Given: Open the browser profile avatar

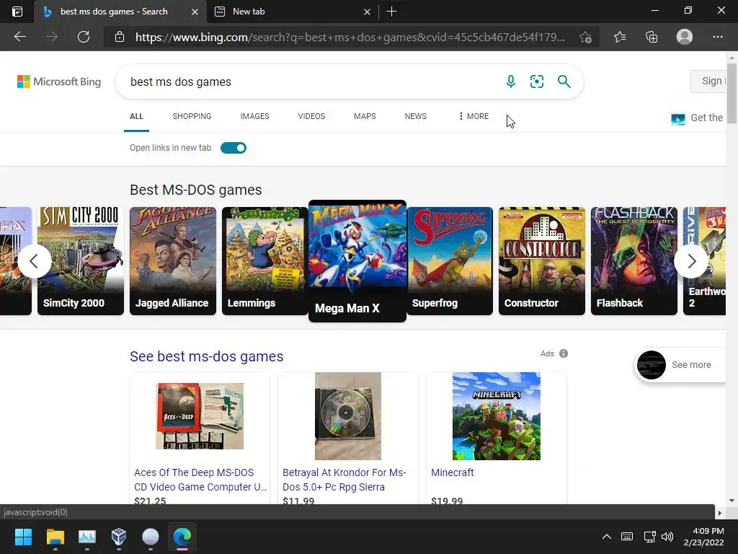Looking at the screenshot, I should point(685,37).
